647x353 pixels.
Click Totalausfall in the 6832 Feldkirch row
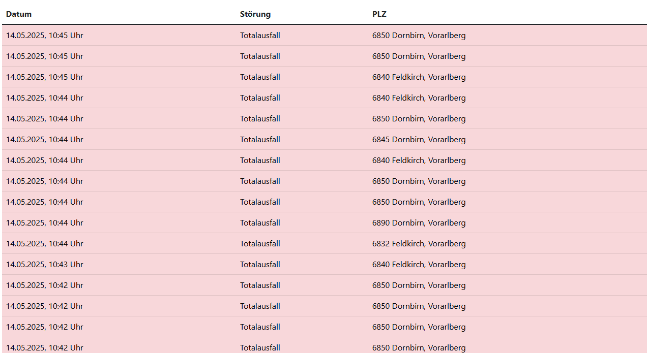260,244
